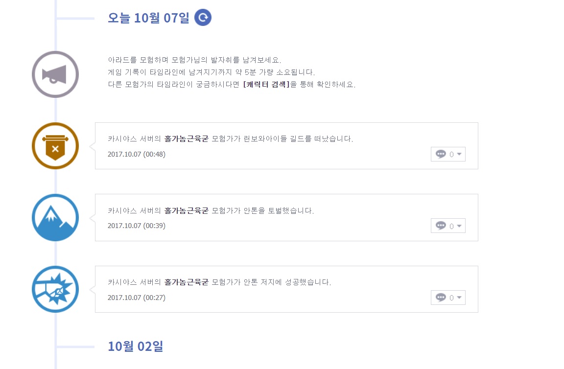Click the refresh icon beside 오늘 10월 07일
This screenshot has height=369, width=564.
pyautogui.click(x=203, y=18)
